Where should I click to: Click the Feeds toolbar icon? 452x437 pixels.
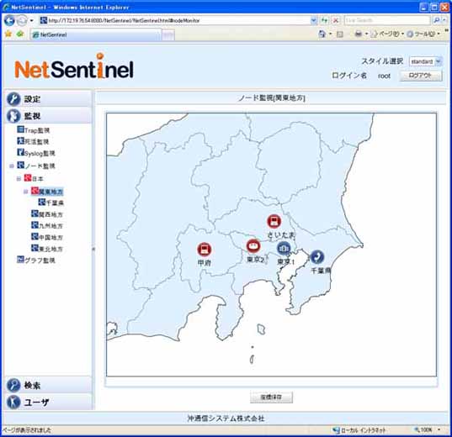pyautogui.click(x=340, y=34)
